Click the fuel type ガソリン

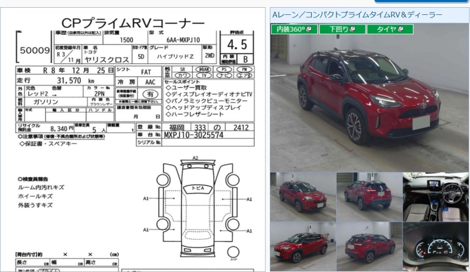click(45, 102)
